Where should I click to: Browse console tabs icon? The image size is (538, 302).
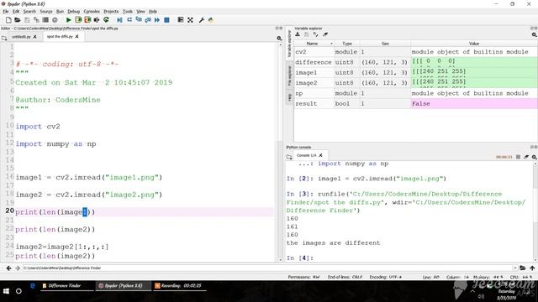(289, 157)
